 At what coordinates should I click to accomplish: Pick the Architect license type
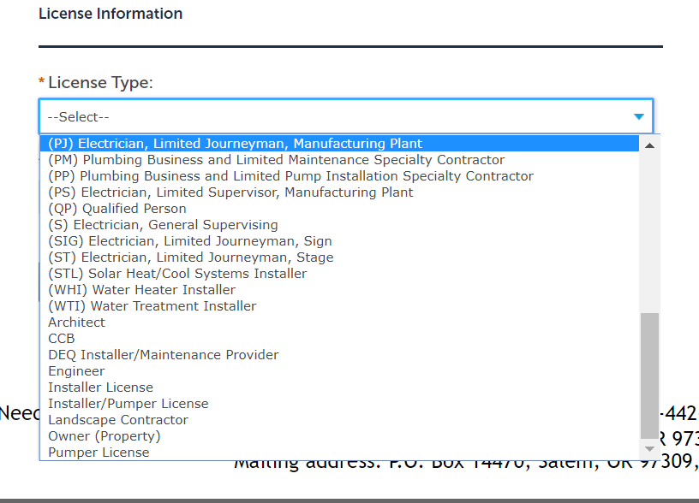[77, 323]
